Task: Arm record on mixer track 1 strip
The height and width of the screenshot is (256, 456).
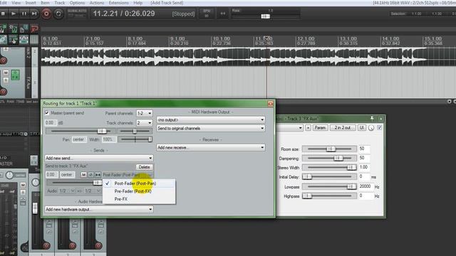Action: [46, 245]
